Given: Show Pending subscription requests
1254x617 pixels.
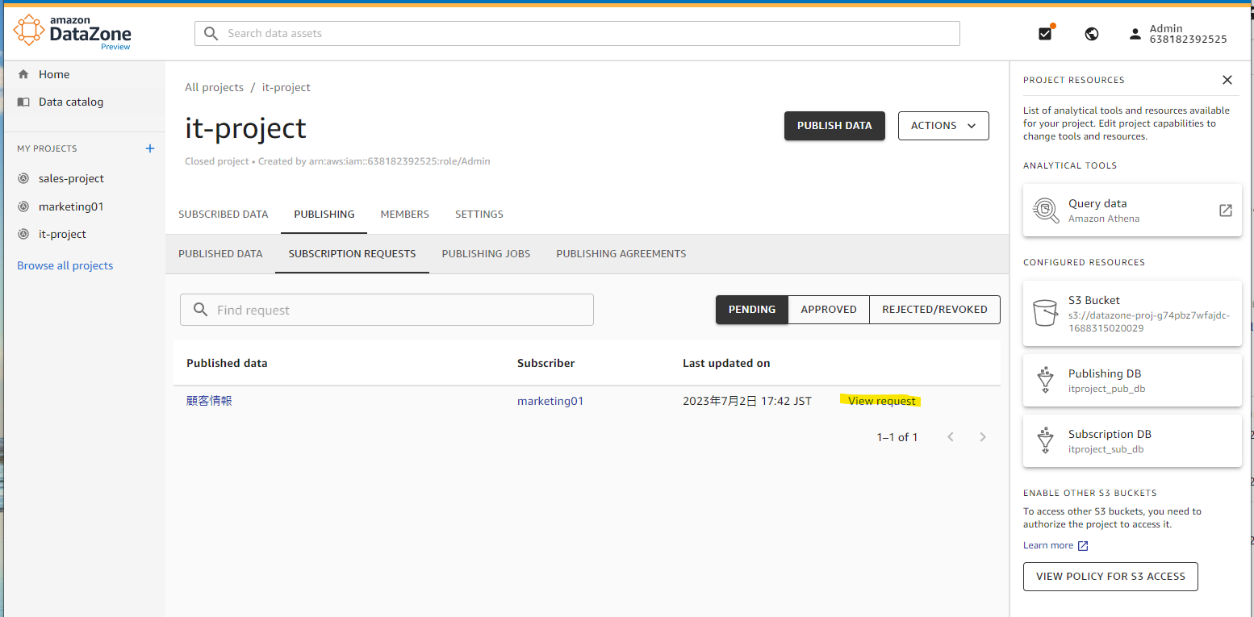Looking at the screenshot, I should click(x=752, y=310).
